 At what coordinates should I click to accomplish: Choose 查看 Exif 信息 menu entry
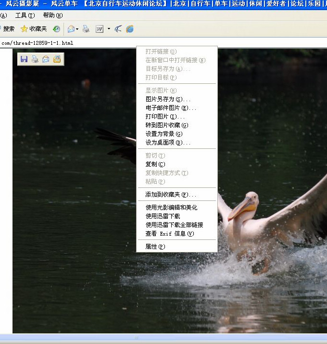[x=177, y=234]
